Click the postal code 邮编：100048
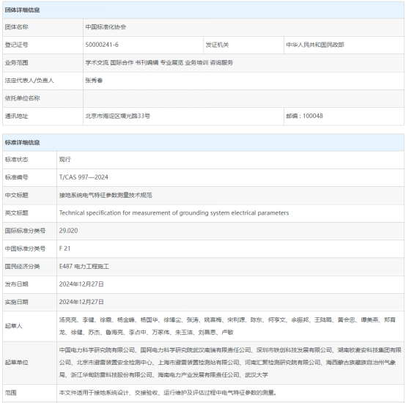406x403 pixels. pyautogui.click(x=305, y=116)
